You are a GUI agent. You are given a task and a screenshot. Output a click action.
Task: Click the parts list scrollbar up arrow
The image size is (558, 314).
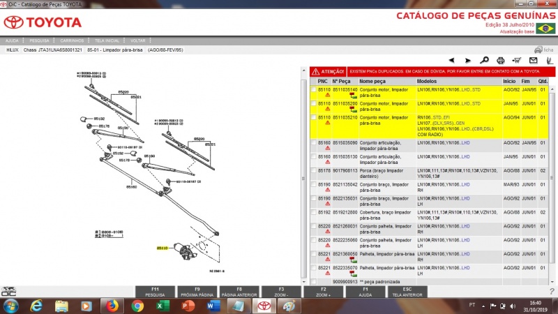tap(552, 89)
